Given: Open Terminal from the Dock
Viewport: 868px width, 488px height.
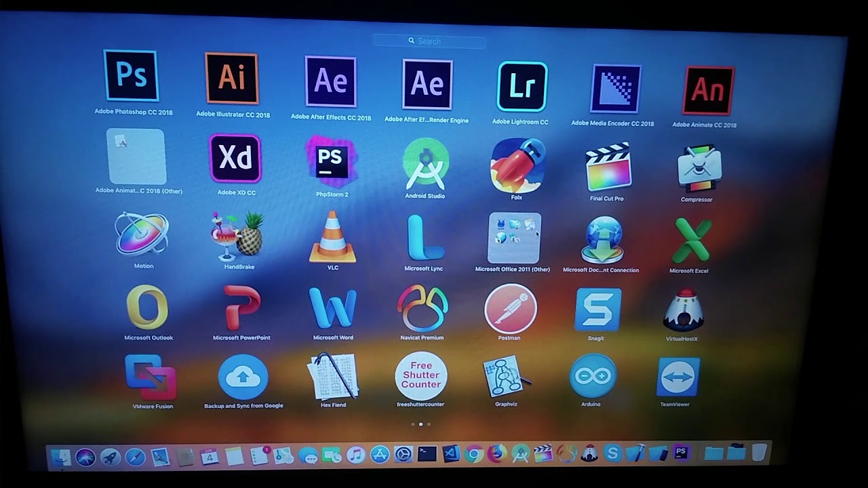Looking at the screenshot, I should pos(427,453).
